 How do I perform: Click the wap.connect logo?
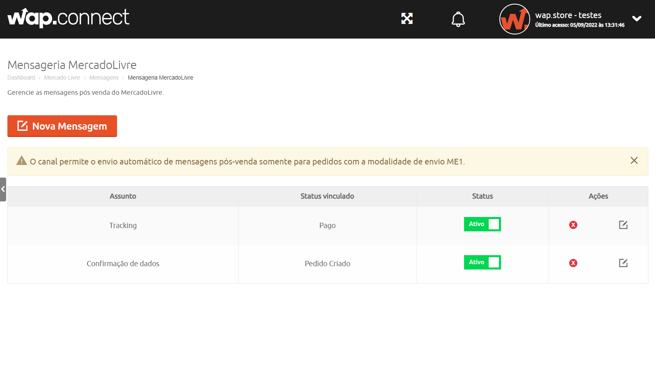pos(68,18)
